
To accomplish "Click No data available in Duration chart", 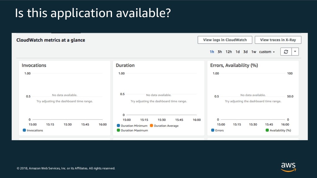I will (x=159, y=95).
